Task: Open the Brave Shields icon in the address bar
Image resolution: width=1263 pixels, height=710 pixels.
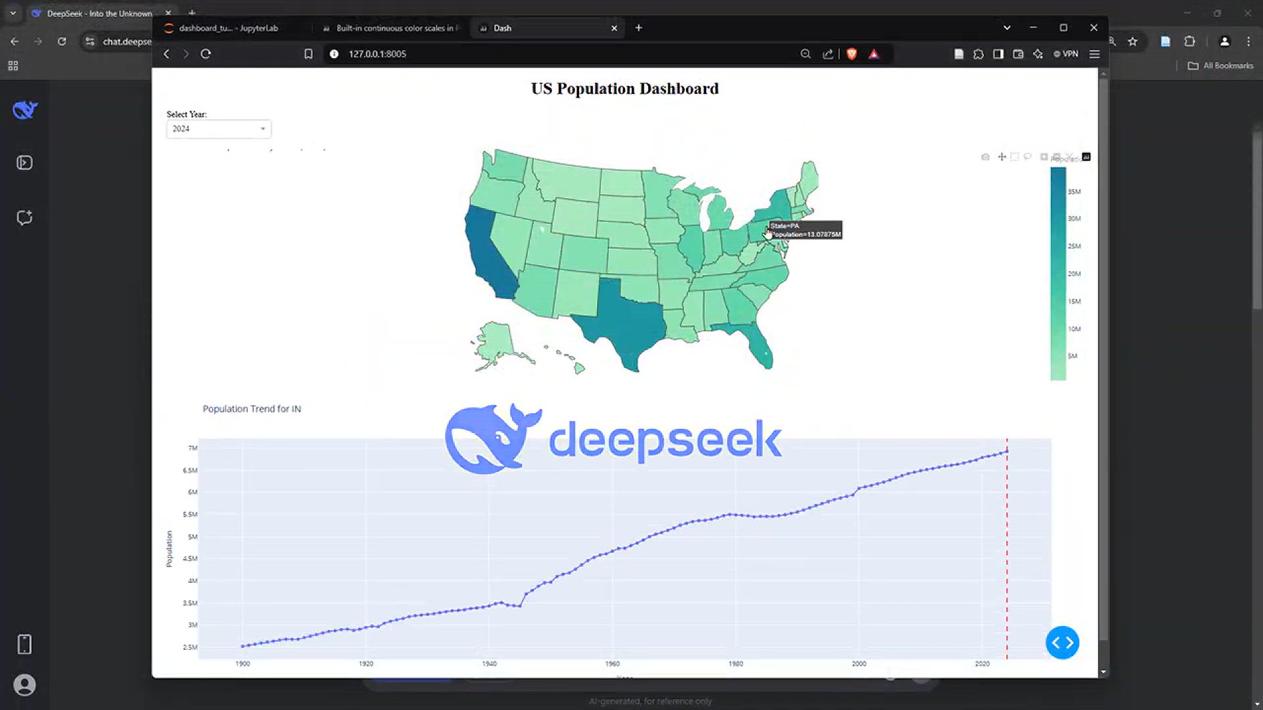Action: pyautogui.click(x=851, y=54)
